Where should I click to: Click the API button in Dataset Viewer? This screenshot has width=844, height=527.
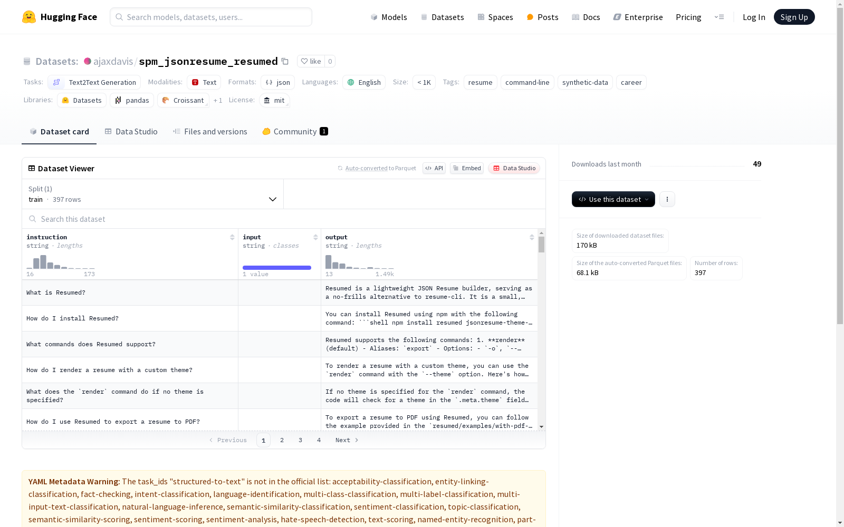pos(434,168)
